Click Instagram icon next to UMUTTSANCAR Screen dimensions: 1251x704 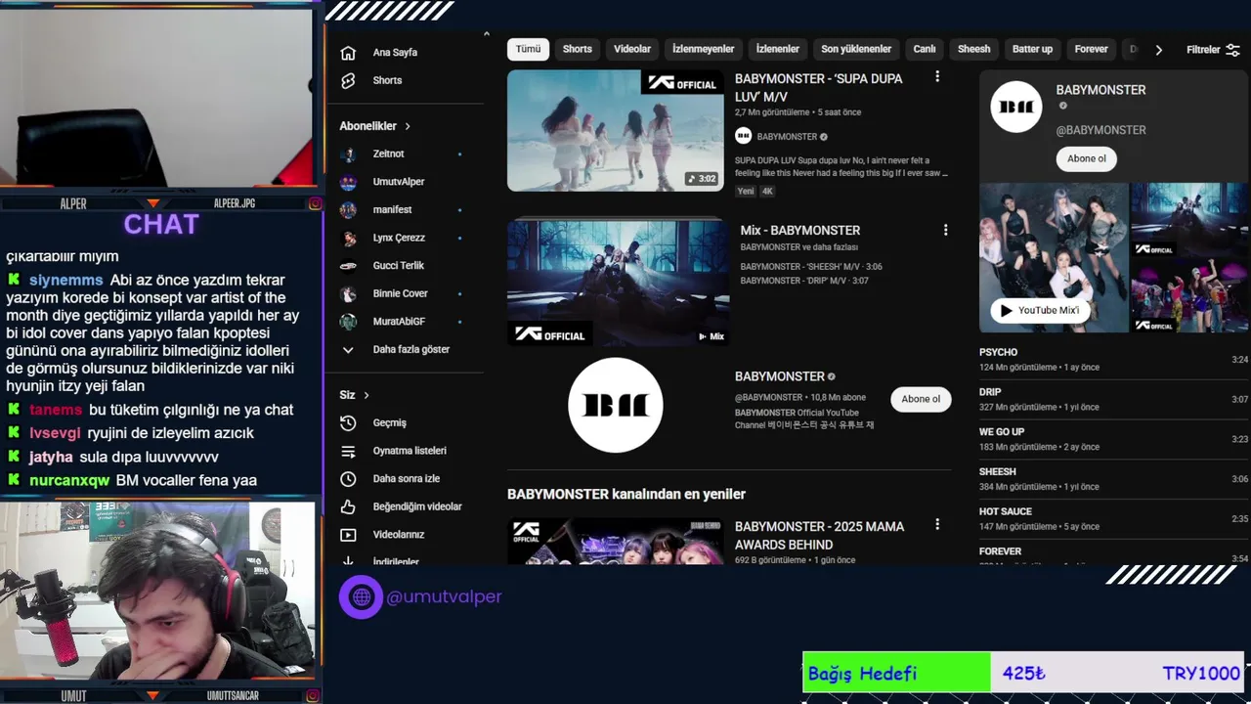pos(315,695)
